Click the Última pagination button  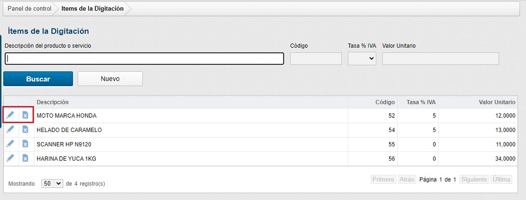tap(501, 180)
